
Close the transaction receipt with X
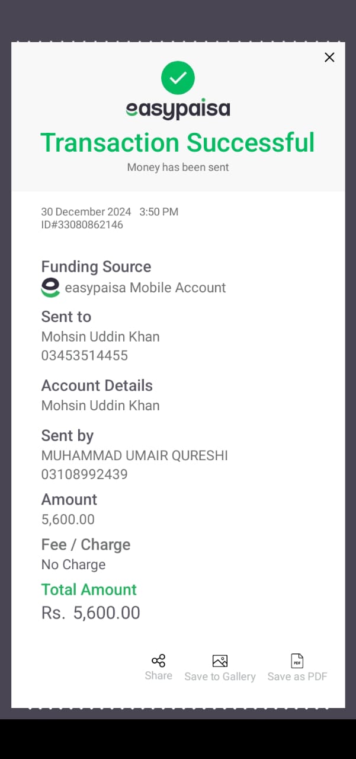329,58
